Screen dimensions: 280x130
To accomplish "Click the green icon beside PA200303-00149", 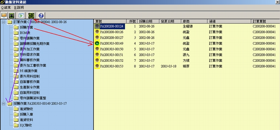I will pos(97,44).
